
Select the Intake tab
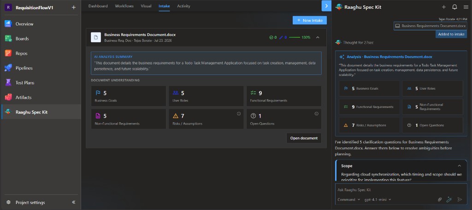pos(164,6)
